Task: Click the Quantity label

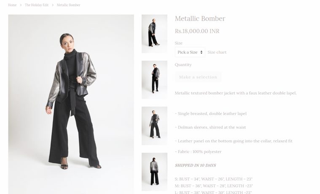Action: pos(183,65)
